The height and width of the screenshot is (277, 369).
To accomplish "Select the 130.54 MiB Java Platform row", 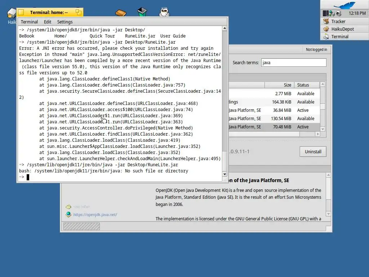I will pos(274,118).
